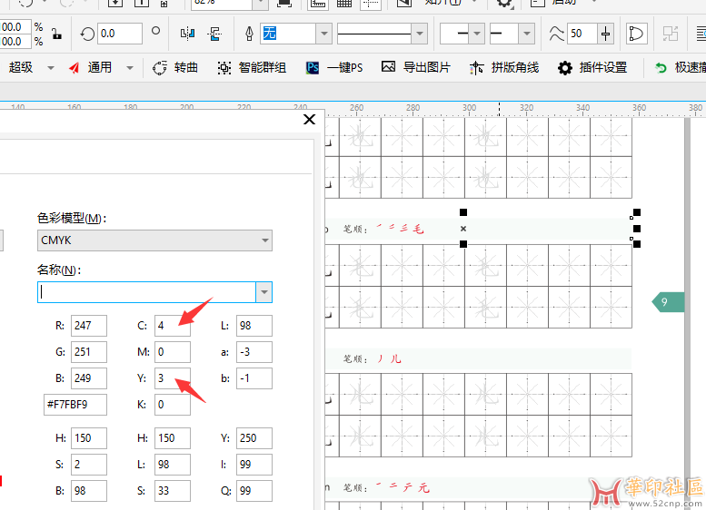This screenshot has height=510, width=706.
Task: Click the G field showing 251
Action: [x=89, y=352]
